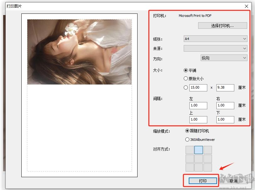Edit the 右 right margin field
The width and height of the screenshot is (255, 190).
[x=225, y=105]
